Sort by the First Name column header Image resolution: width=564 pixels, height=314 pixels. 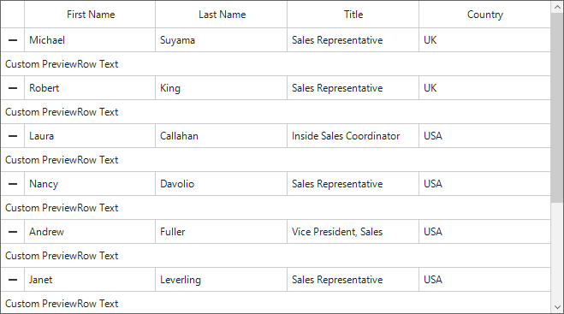pos(90,15)
